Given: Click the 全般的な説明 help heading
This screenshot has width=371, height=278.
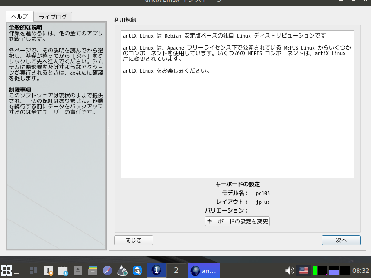Looking at the screenshot, I should pos(26,27).
